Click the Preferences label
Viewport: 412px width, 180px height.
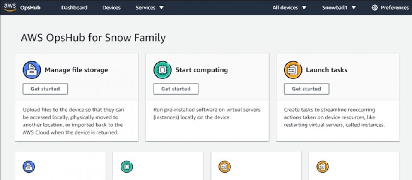click(395, 8)
